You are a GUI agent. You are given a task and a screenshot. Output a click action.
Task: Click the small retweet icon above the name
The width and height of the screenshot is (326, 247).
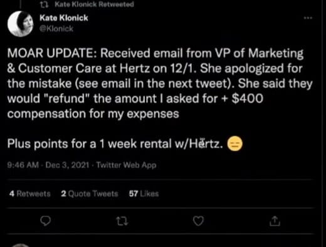[45, 4]
